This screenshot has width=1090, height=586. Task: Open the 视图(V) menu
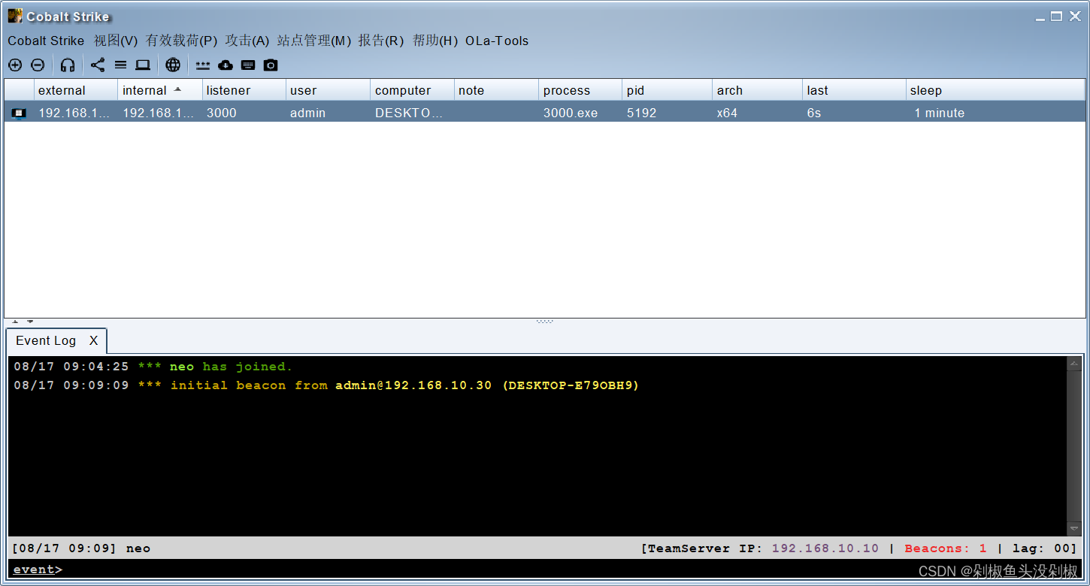click(x=116, y=41)
